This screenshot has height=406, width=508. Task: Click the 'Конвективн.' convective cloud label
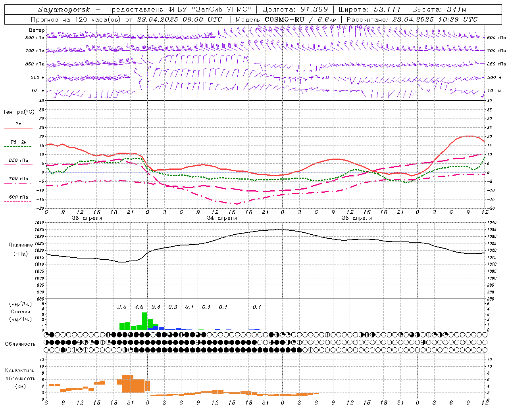point(21,371)
